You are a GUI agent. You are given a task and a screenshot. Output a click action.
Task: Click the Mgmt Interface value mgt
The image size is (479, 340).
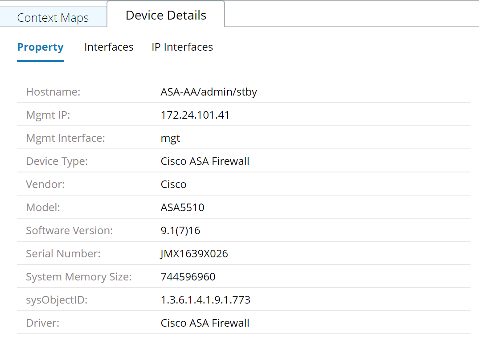point(170,138)
